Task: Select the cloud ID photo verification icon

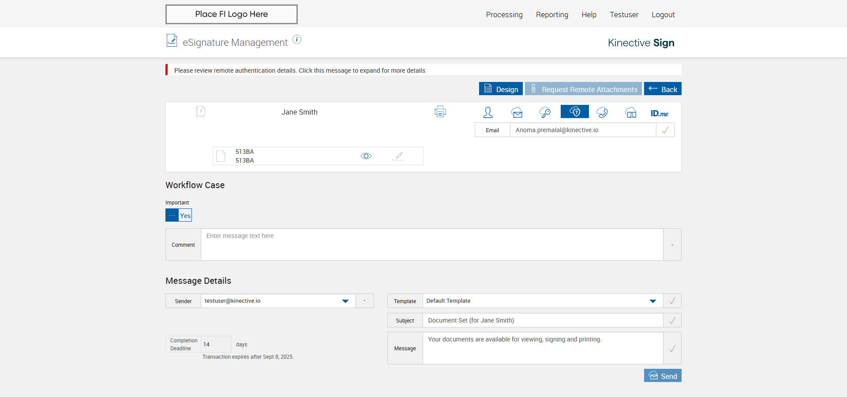Action: [631, 112]
